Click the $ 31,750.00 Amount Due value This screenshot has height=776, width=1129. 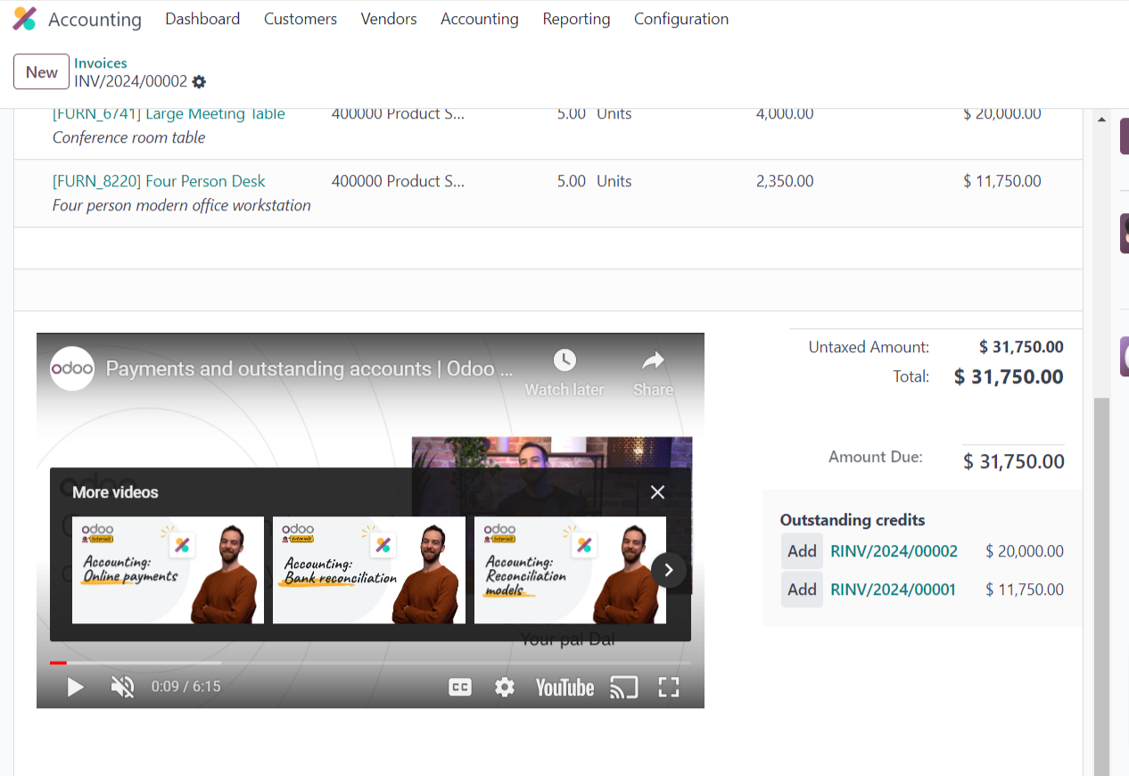(1014, 461)
